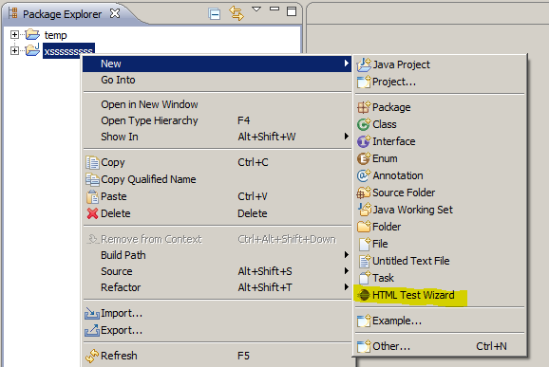
Task: Open the Refactor submenu
Action: (218, 287)
